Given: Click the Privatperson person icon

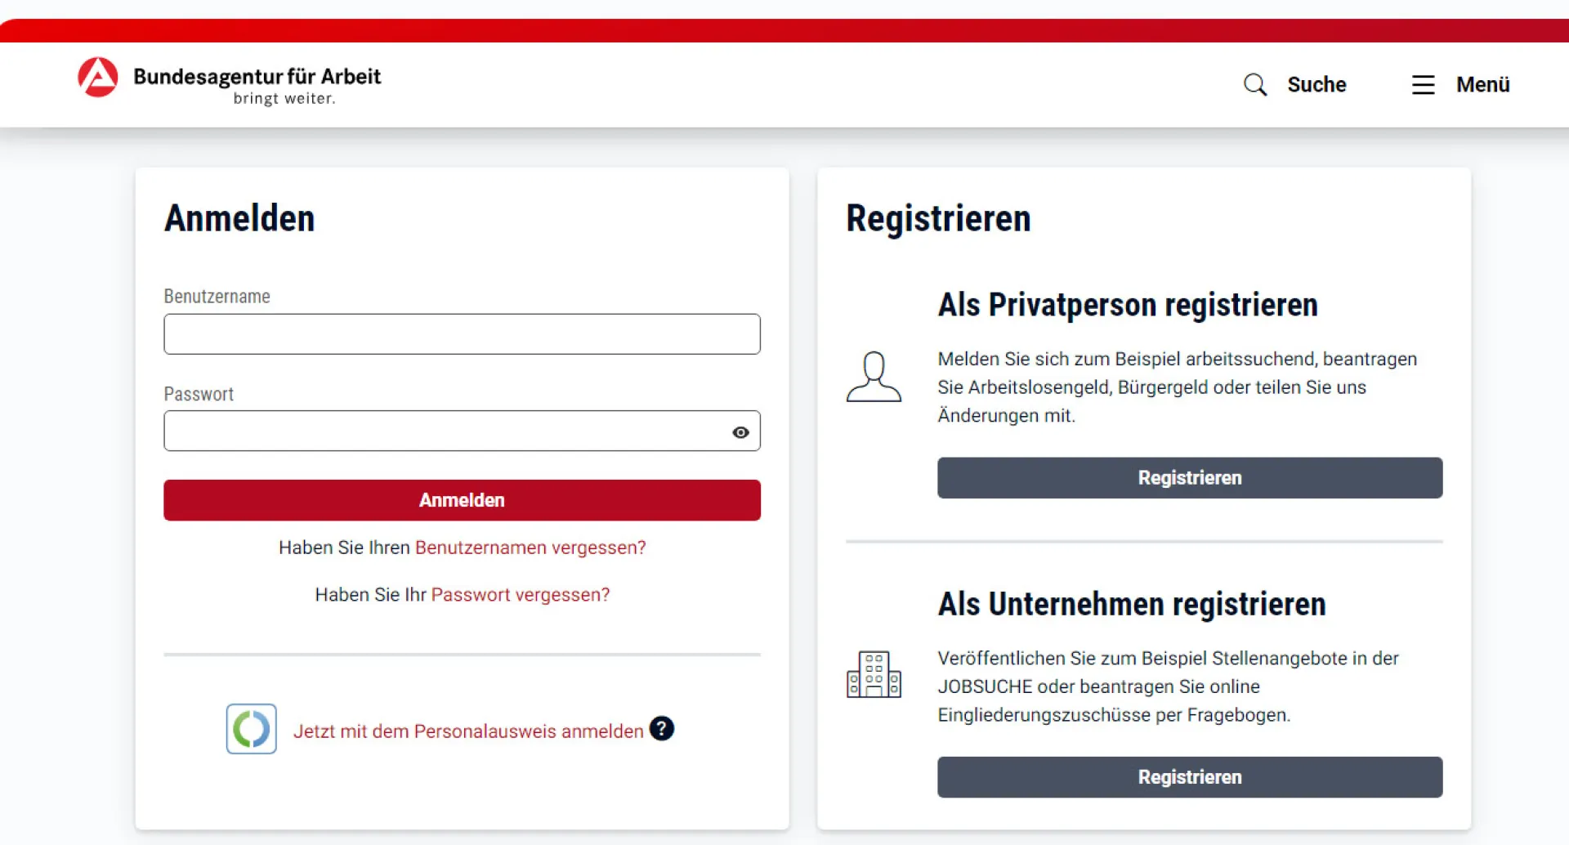Looking at the screenshot, I should (874, 377).
